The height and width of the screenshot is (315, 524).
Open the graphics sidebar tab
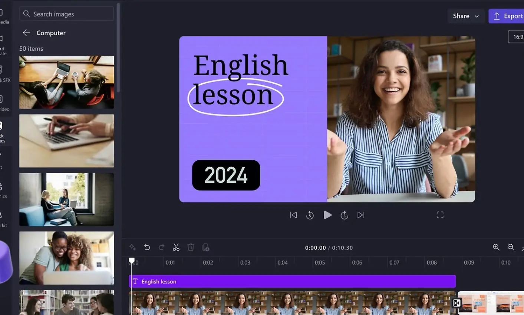(4, 190)
